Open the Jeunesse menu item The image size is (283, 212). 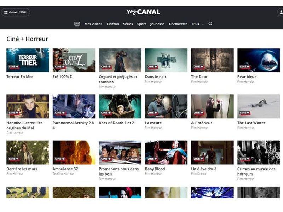pos(157,24)
